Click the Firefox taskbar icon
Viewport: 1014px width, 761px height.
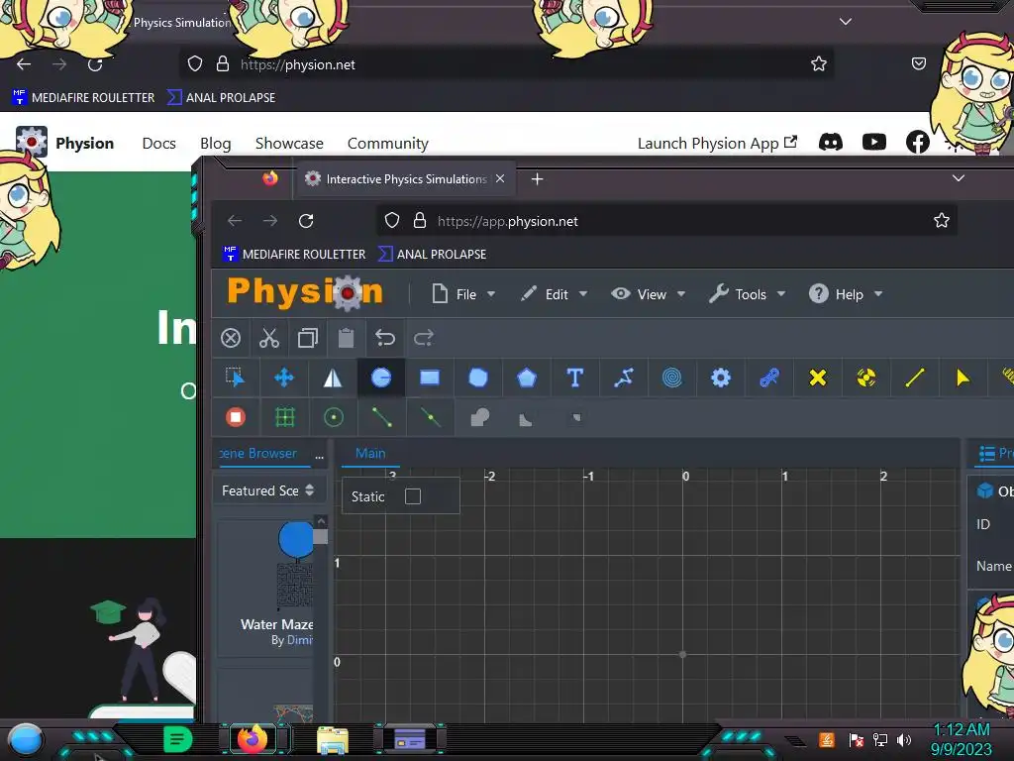[x=253, y=739]
